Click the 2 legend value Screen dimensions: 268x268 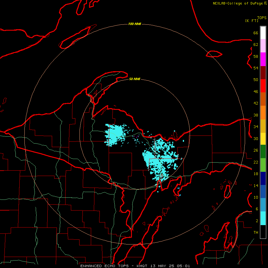tap(257, 221)
